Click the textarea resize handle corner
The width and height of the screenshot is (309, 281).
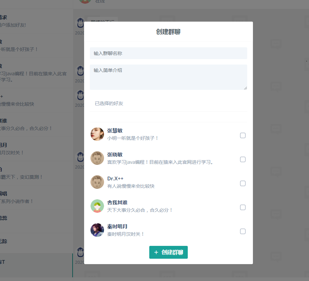click(246, 88)
